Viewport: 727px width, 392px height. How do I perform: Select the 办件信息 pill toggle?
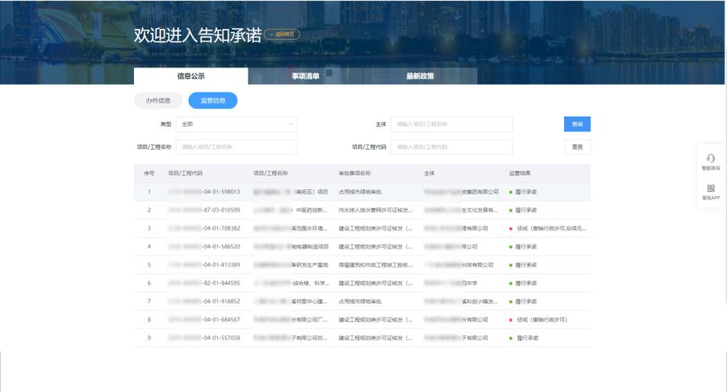[158, 100]
